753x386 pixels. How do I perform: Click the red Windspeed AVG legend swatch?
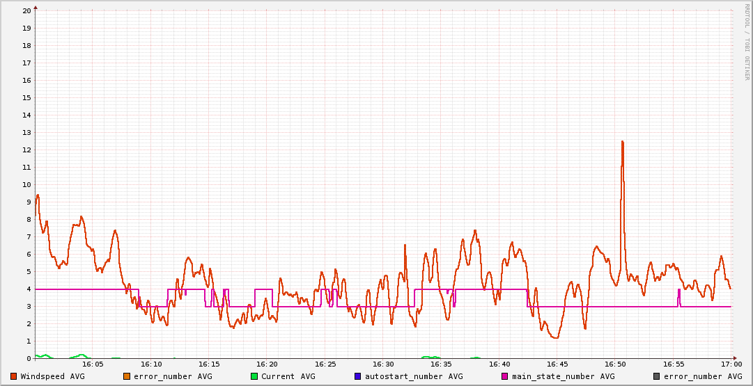(x=13, y=376)
